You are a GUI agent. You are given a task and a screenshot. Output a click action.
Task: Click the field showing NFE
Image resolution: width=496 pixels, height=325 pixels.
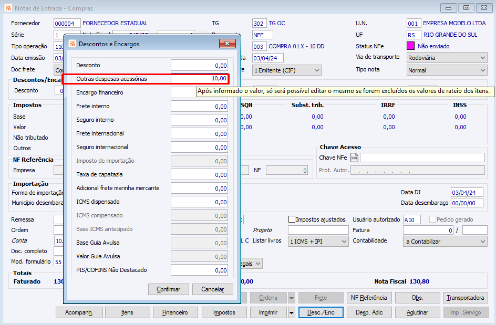coord(263,35)
